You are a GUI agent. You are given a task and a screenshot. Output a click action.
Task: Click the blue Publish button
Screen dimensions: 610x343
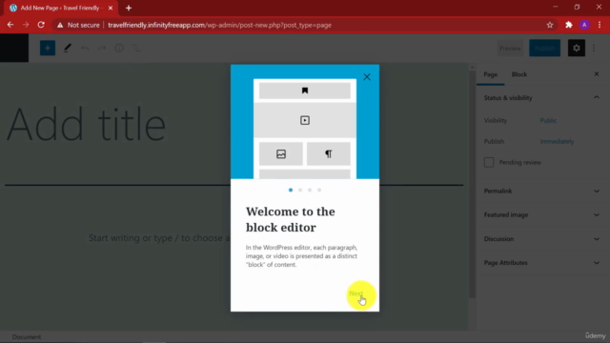coord(544,49)
